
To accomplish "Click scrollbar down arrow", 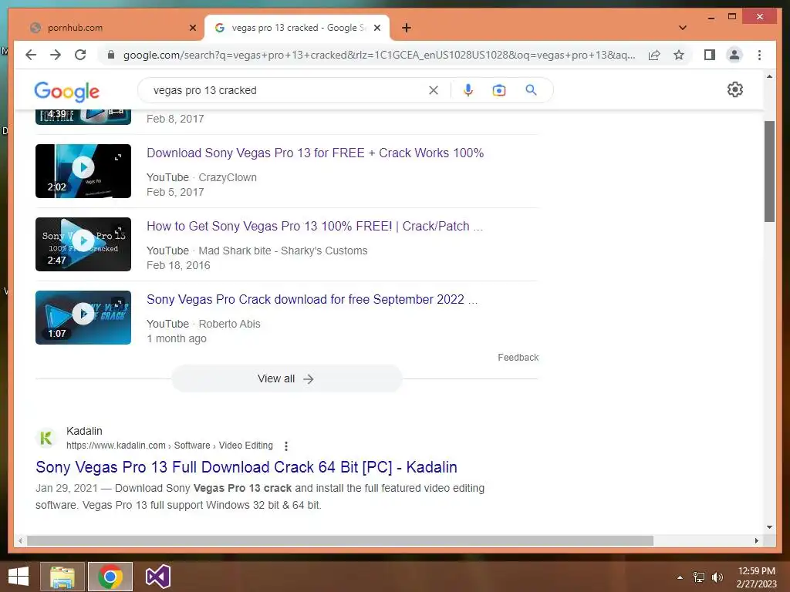I will click(x=769, y=527).
